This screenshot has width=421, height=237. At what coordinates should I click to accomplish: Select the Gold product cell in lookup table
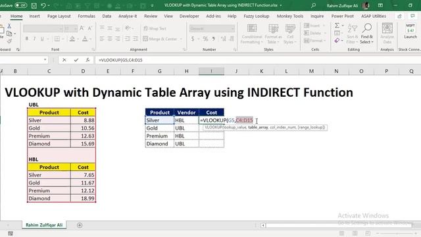tap(159, 128)
